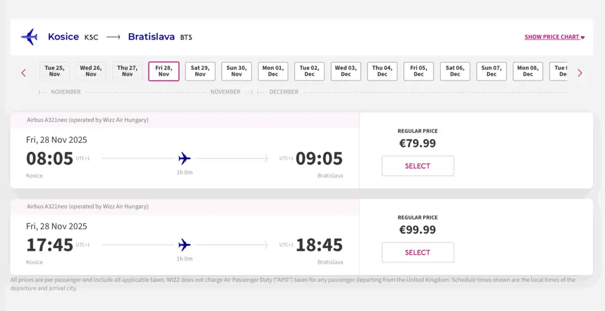Screen dimensions: 605x311
Task: Click the plane icon on 08:05 flight
Action: coord(184,158)
